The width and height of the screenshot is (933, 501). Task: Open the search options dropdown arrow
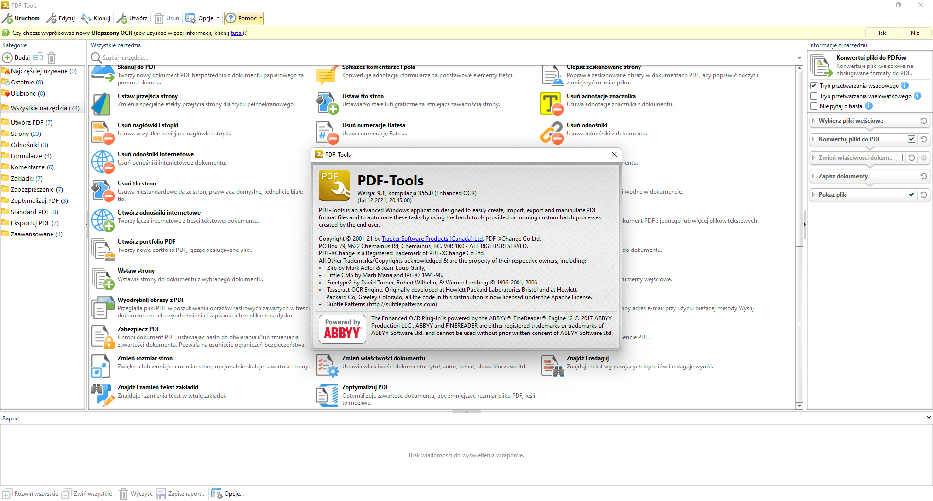[x=799, y=58]
